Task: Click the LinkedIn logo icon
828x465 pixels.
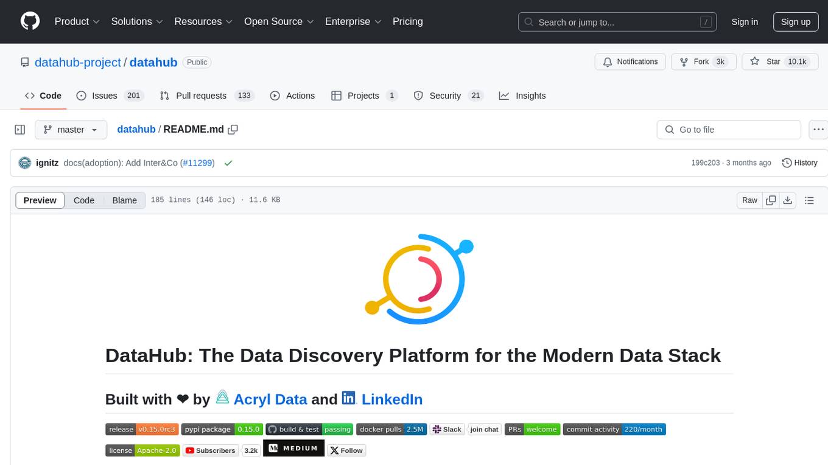Action: click(349, 398)
